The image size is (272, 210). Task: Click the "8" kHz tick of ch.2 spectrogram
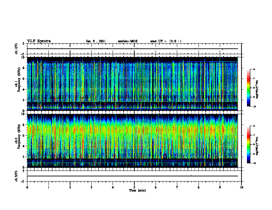point(24,125)
